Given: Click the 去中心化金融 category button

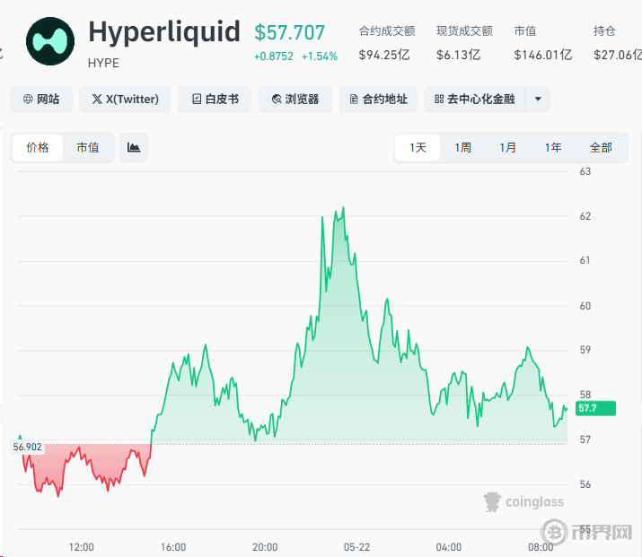Looking at the screenshot, I should click(475, 100).
